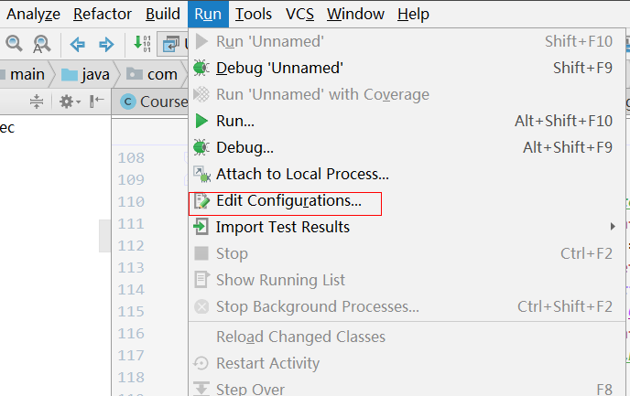Click the collapse all icon in project panel
The image size is (630, 396).
tap(37, 102)
